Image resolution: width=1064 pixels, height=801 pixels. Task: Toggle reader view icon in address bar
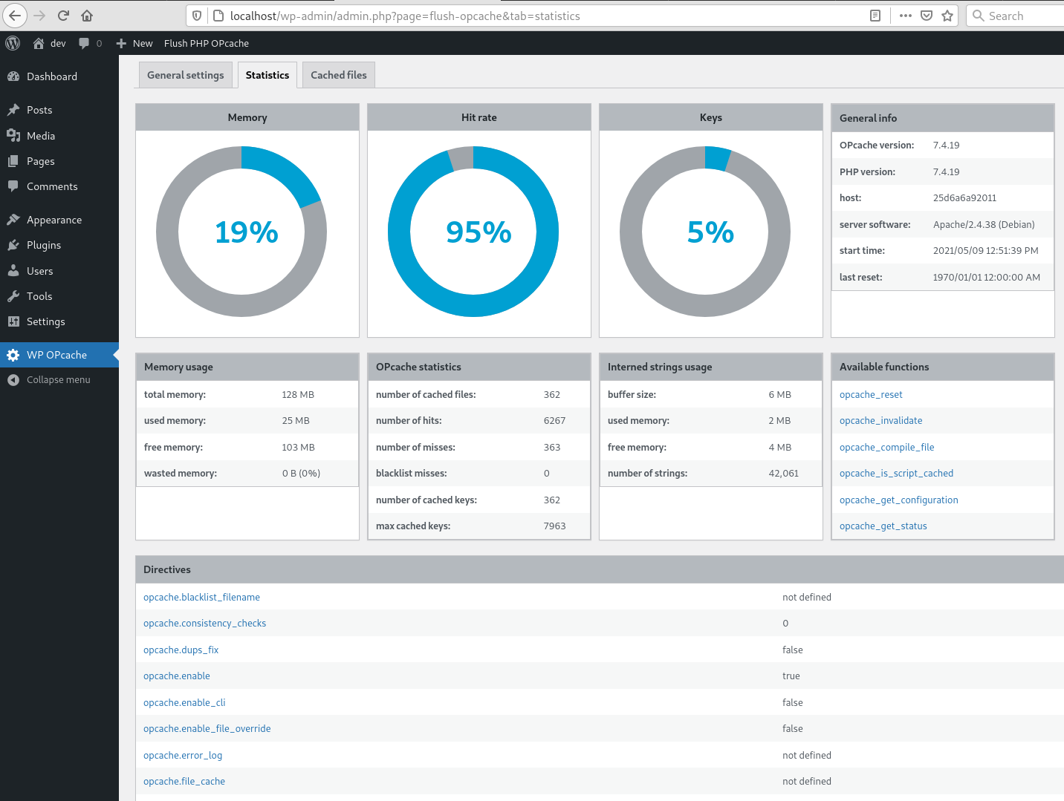point(875,16)
